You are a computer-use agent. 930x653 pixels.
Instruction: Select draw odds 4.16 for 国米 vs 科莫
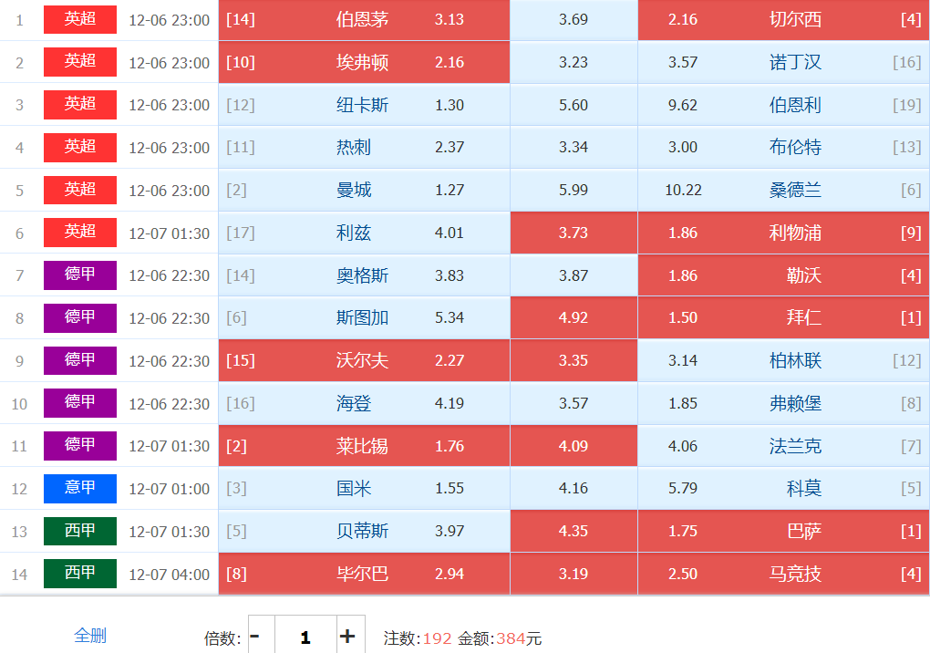[x=573, y=489]
